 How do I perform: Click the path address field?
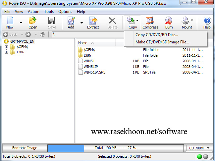pyautogui.click(x=88, y=34)
